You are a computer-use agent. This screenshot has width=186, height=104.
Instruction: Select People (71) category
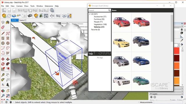click(98, 22)
